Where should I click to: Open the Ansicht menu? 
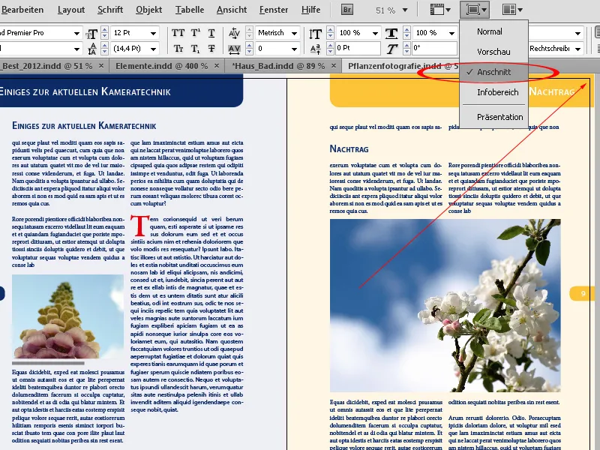[231, 10]
